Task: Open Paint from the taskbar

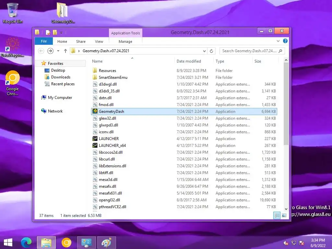Action: coord(106,243)
